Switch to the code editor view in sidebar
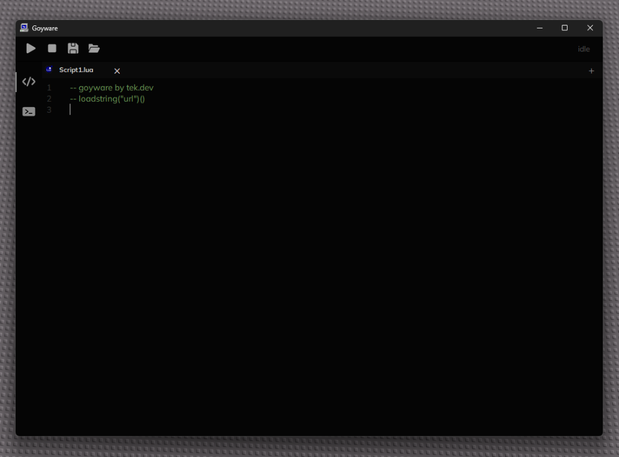The image size is (619, 457). tap(29, 82)
